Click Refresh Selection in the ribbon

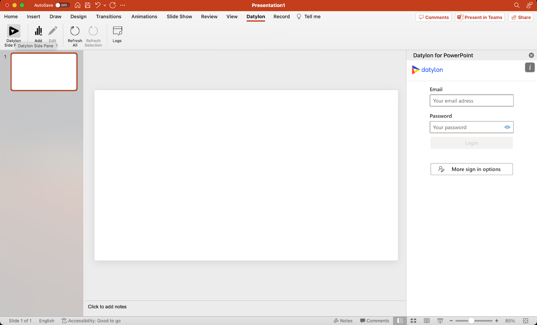(x=93, y=36)
